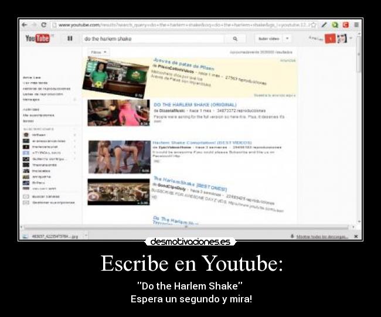The image size is (381, 317).
Task: Focus the search box containing 'do the harlem shake'
Action: (153, 39)
